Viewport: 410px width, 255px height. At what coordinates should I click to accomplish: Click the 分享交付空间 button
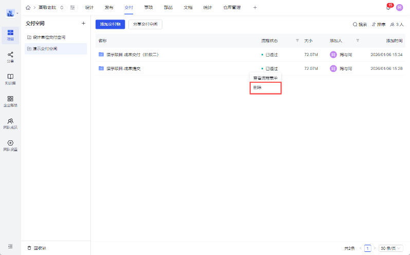[x=145, y=24]
